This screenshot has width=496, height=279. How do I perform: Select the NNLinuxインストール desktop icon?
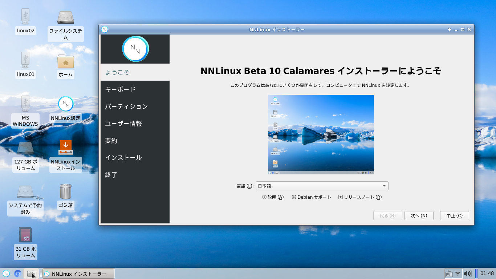click(66, 148)
